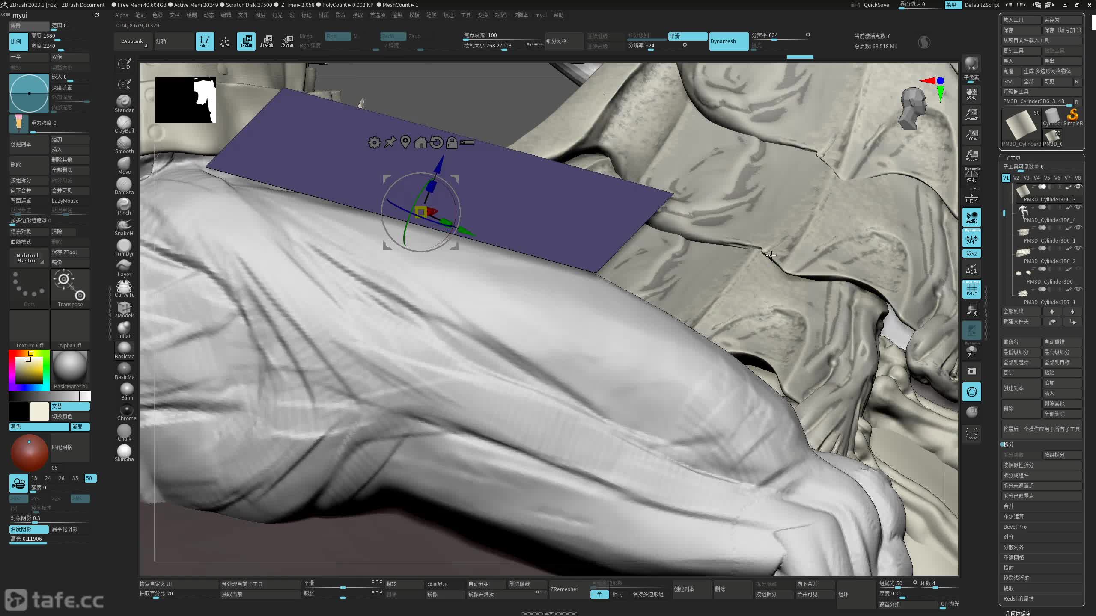Expand the Bevel Pro section
Viewport: 1096px width, 616px height.
(x=1015, y=527)
